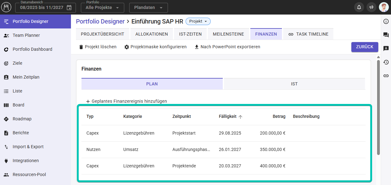
Task: Show the history clock icon panel
Action: click(386, 62)
